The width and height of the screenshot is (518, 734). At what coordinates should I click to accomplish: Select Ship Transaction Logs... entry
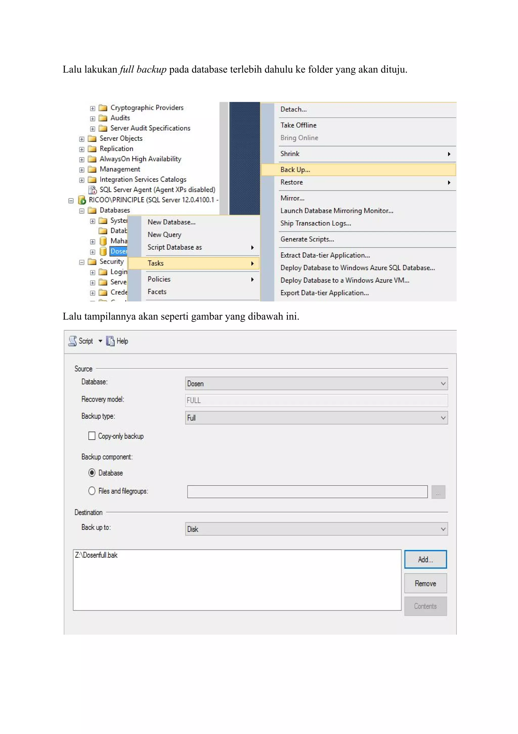click(358, 223)
